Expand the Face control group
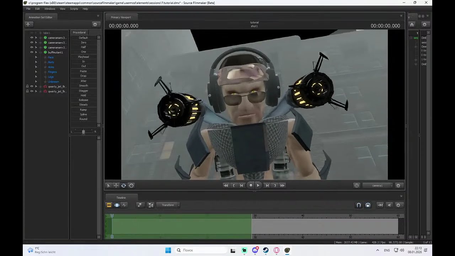 tap(45, 57)
